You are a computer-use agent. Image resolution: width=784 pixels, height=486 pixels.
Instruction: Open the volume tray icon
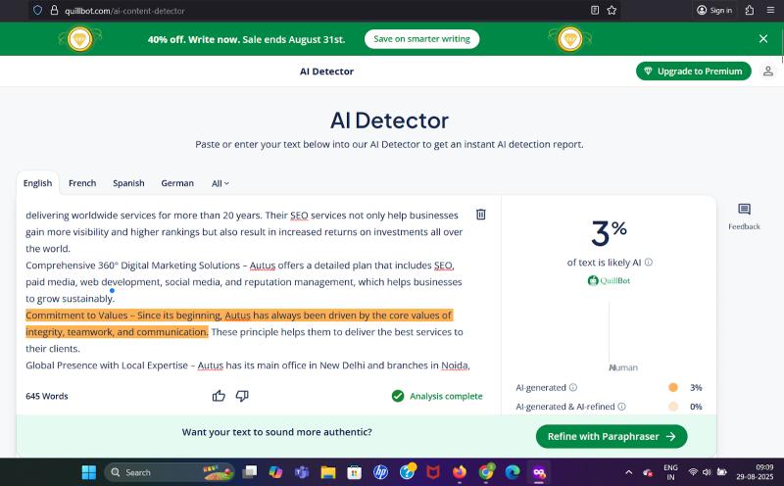707,472
